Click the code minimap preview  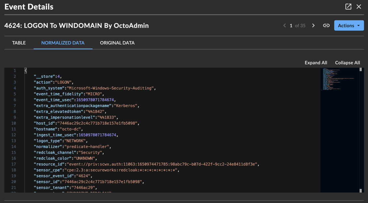pos(339,79)
